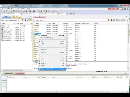Screen dimensions: 130x97
Task: Click the green Refresh icon in the main toolbar
Action: click(24, 11)
